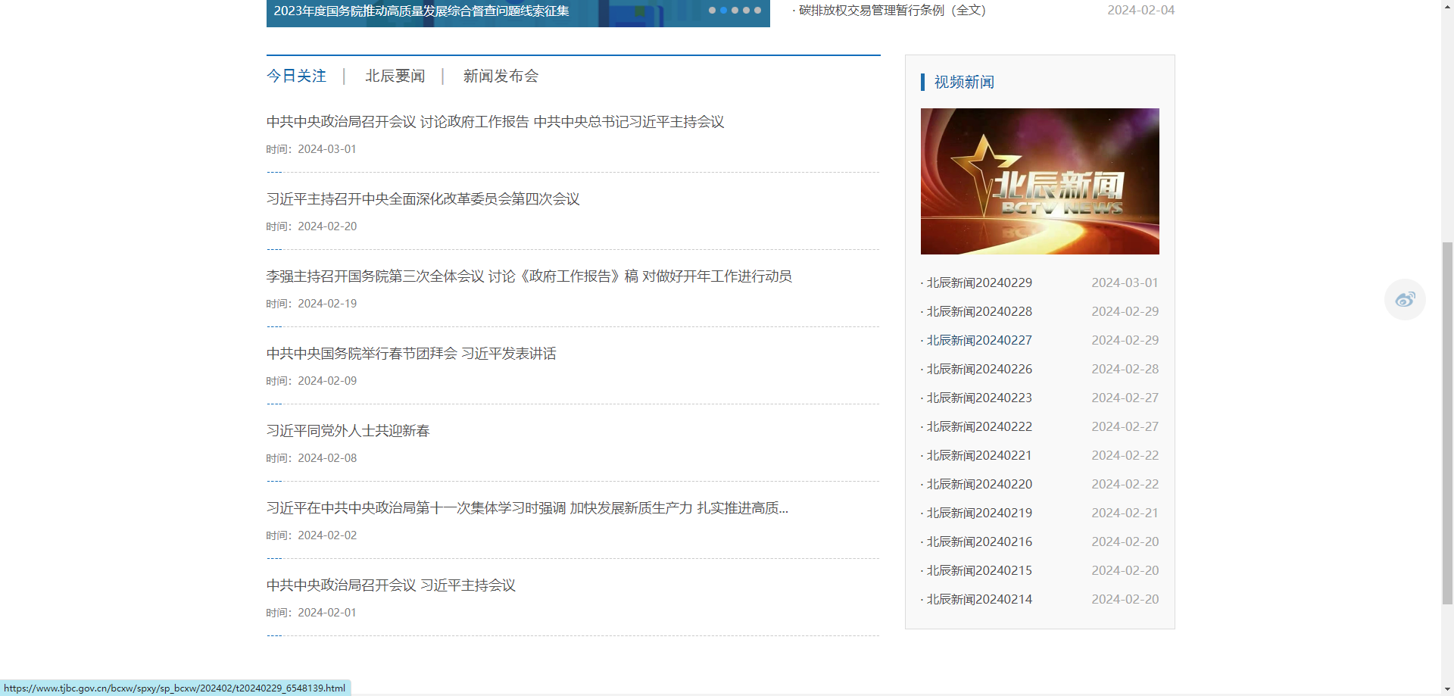Click date text 时间：2024-03-01
Viewport: 1454px width, 696px height.
tap(311, 149)
